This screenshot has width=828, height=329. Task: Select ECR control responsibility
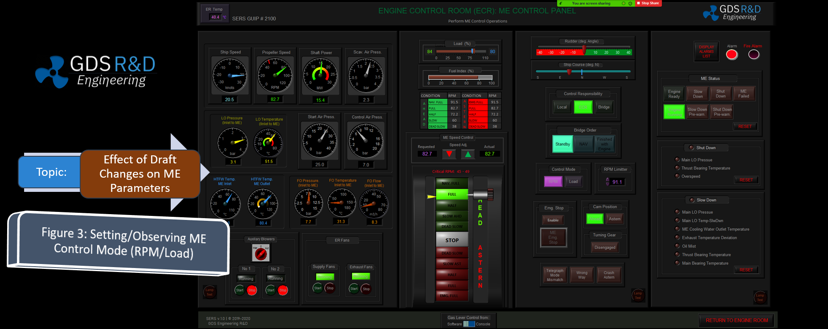(x=583, y=107)
